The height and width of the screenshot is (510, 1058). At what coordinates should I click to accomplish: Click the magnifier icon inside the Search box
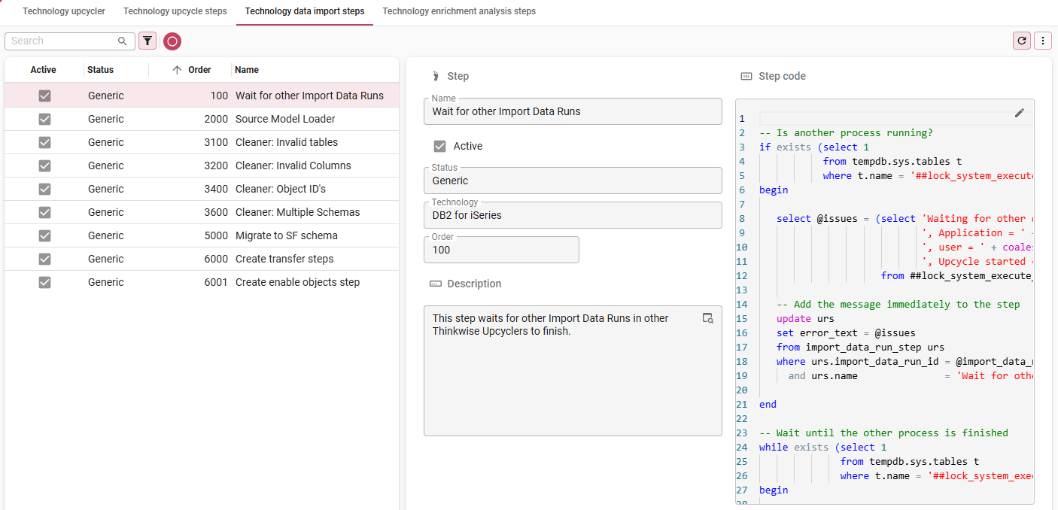coord(121,41)
